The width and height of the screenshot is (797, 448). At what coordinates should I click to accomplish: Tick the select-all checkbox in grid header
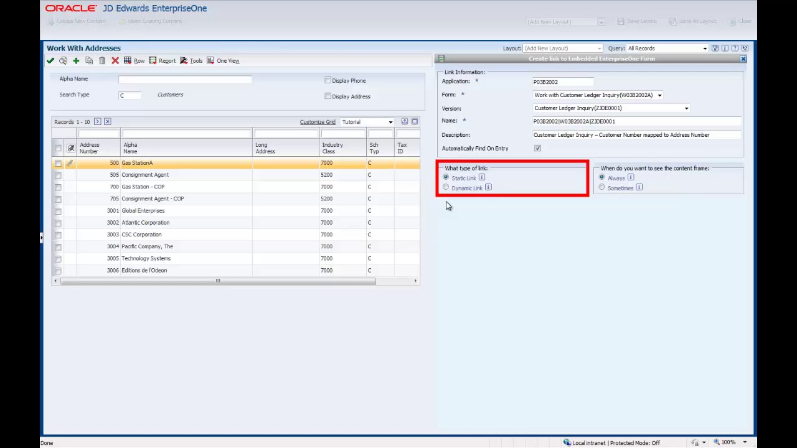coord(58,148)
